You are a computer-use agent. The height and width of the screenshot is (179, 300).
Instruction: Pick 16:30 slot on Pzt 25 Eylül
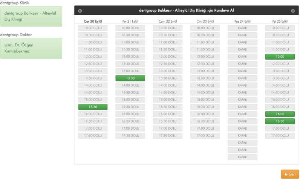280,121
